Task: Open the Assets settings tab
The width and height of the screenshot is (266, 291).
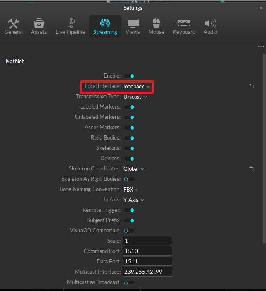Action: click(x=39, y=26)
